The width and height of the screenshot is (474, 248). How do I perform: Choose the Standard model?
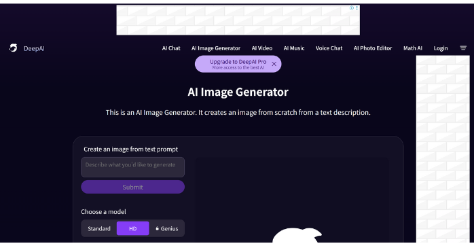coord(99,228)
